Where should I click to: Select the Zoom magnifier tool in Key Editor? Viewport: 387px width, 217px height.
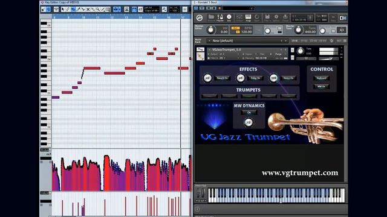click(x=98, y=10)
